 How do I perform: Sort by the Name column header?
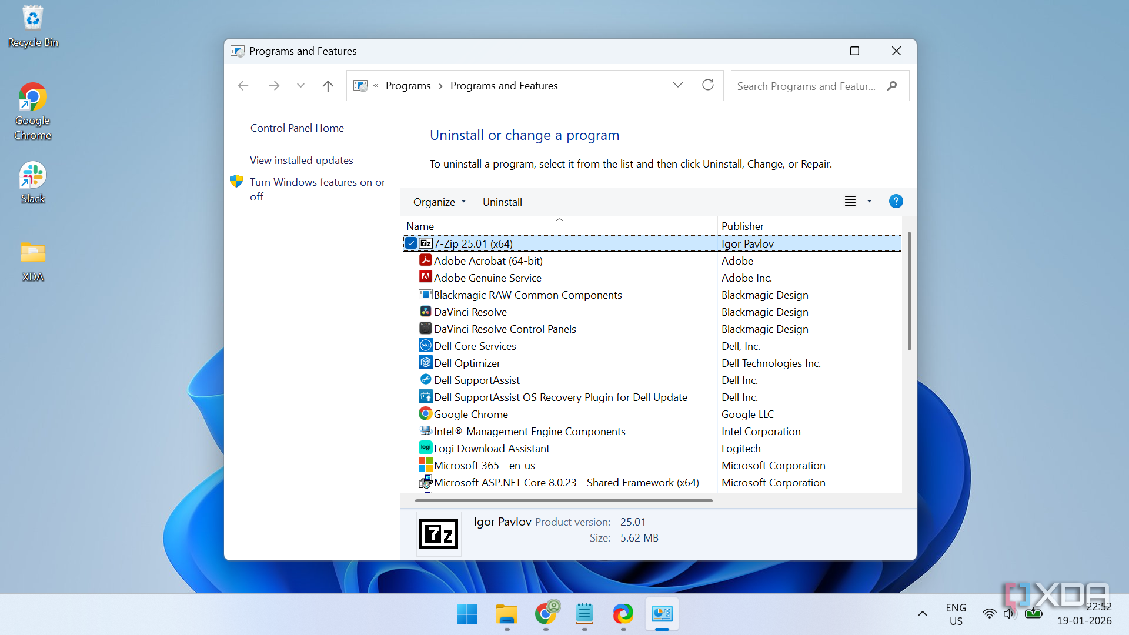[x=560, y=226]
